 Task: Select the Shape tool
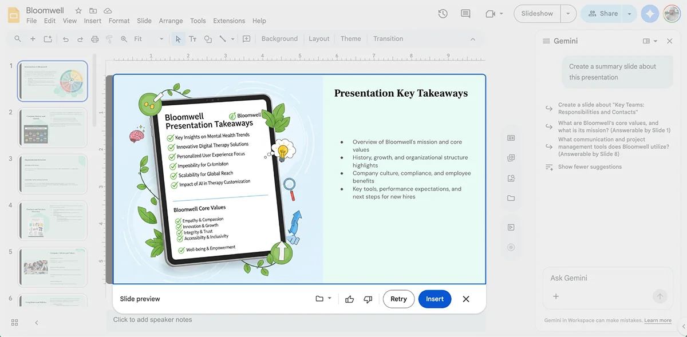(x=208, y=39)
